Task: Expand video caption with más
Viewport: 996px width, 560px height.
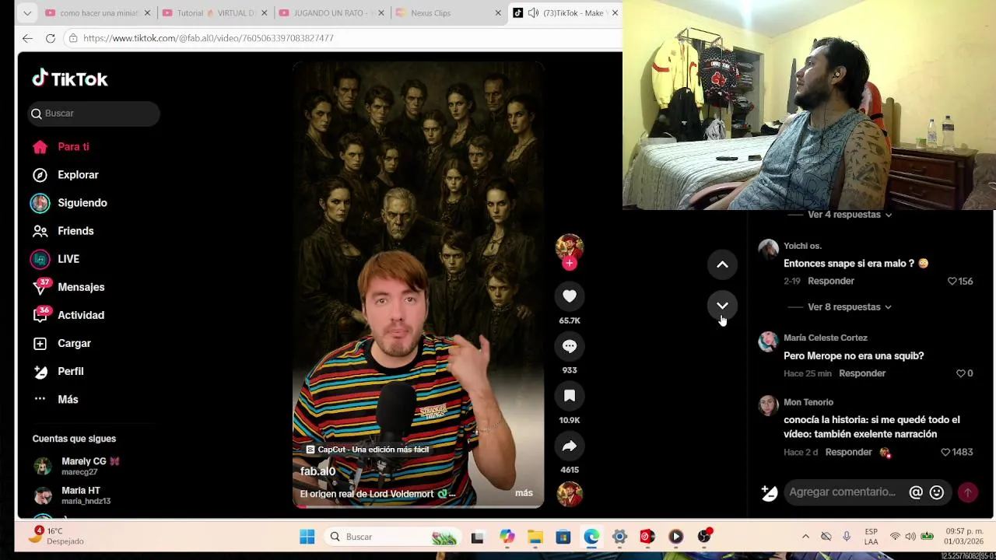Action: 524,493
